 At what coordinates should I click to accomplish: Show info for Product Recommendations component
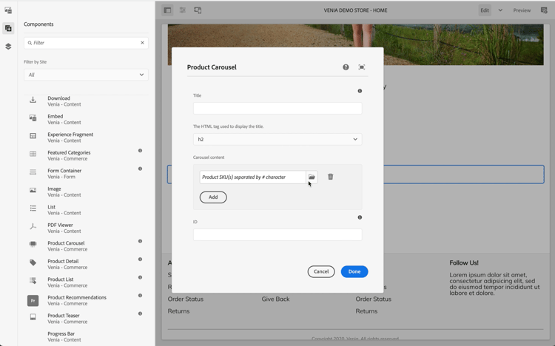pos(140,296)
